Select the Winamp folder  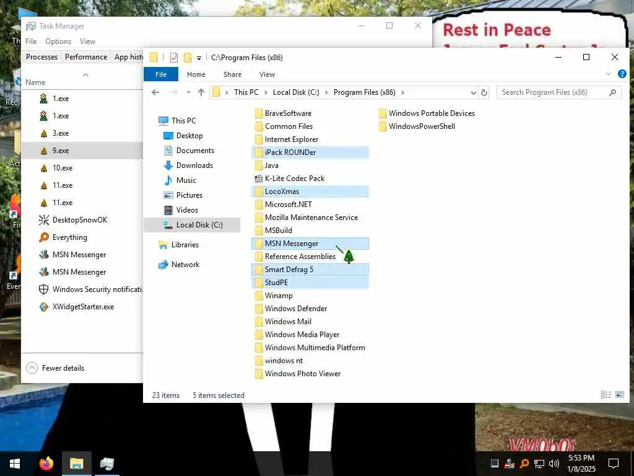coord(274,296)
